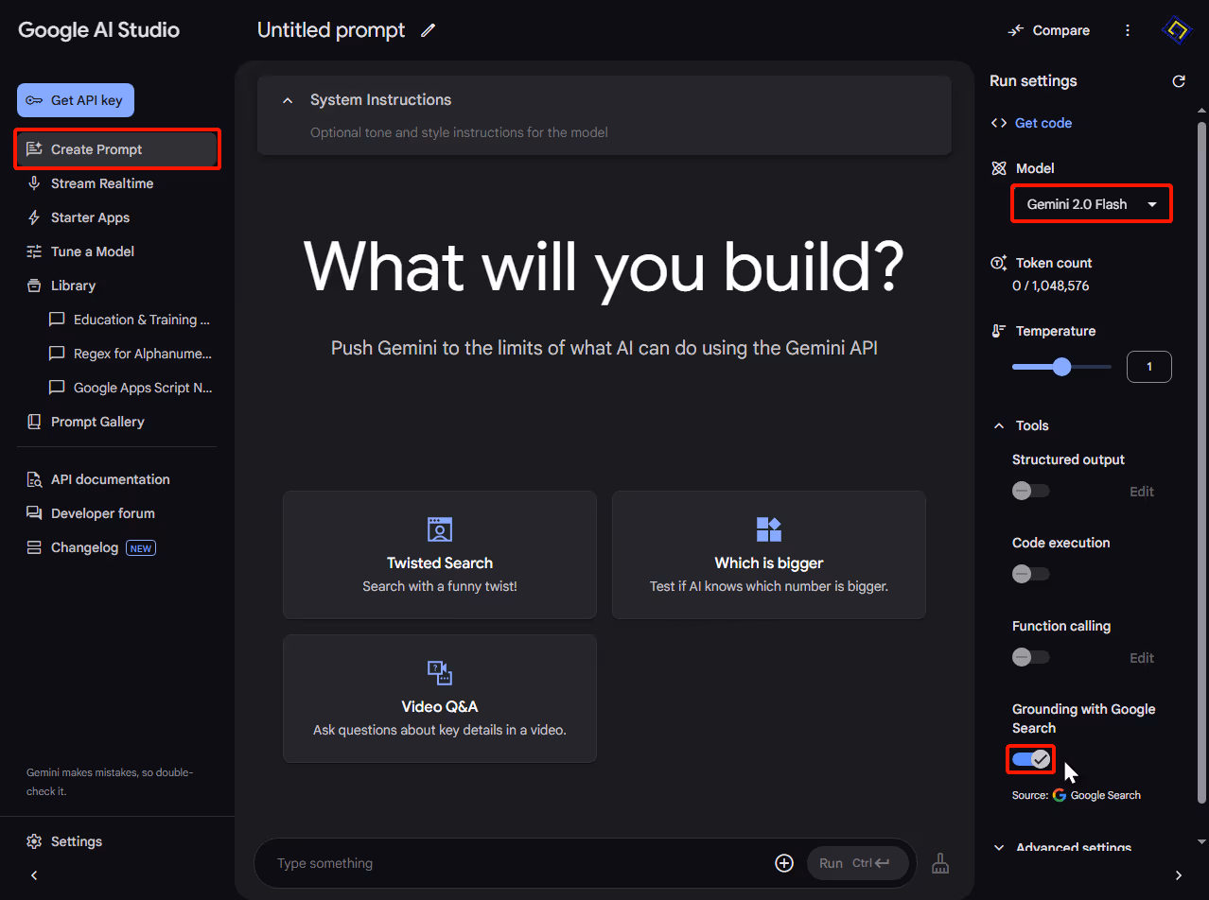Disable Grounding with Google Search toggle
The image size is (1209, 900).
(x=1031, y=759)
